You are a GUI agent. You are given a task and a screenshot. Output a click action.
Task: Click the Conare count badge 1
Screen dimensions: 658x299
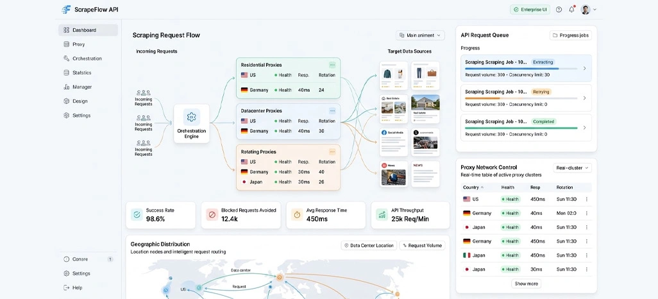point(110,259)
